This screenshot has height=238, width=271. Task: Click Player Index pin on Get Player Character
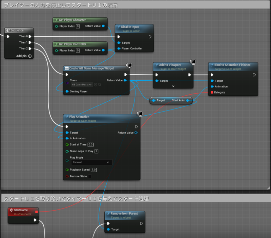tap(57, 26)
